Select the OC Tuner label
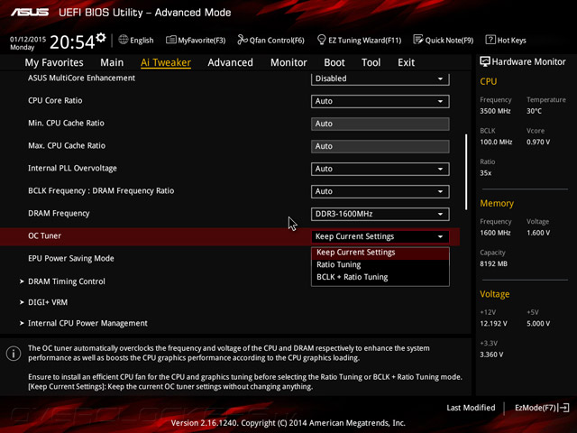The width and height of the screenshot is (577, 433). point(44,236)
